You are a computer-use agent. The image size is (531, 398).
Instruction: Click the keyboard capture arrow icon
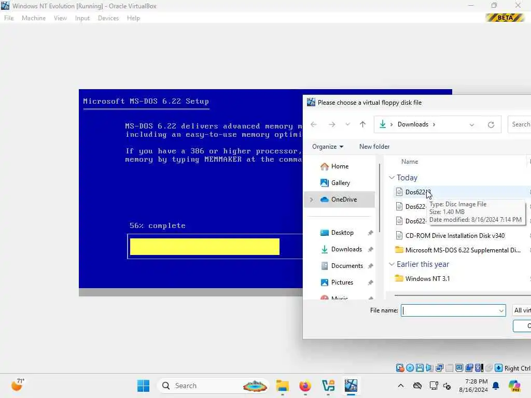pos(498,368)
